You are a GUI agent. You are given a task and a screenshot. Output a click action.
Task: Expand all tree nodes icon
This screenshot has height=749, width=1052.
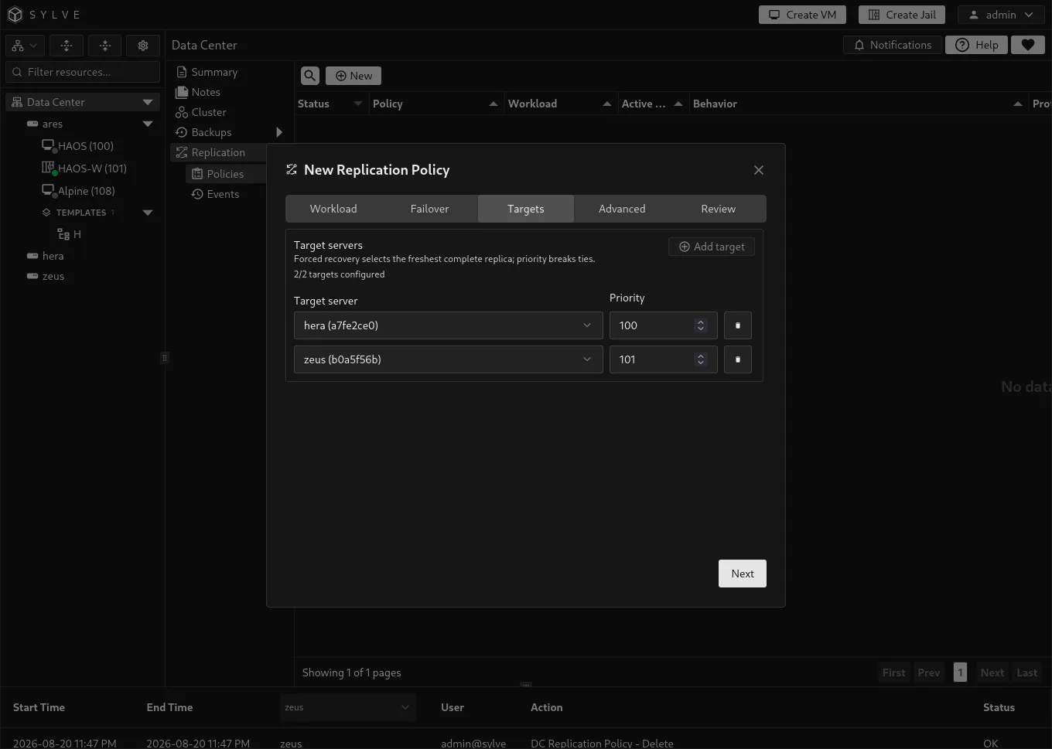[x=67, y=46]
